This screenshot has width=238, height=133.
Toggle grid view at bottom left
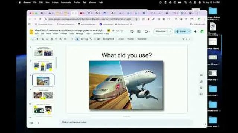click(x=32, y=123)
